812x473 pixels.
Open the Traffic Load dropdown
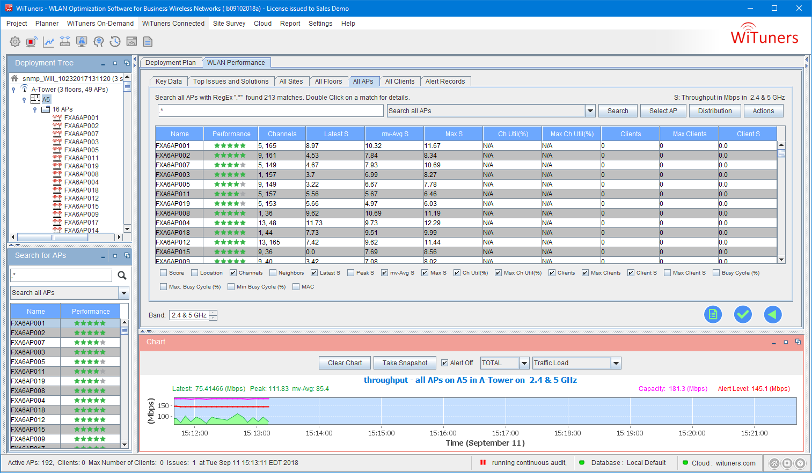[616, 363]
